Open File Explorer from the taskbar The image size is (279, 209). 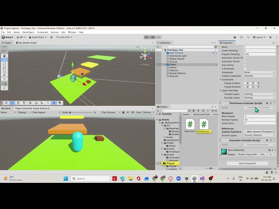click(131, 179)
